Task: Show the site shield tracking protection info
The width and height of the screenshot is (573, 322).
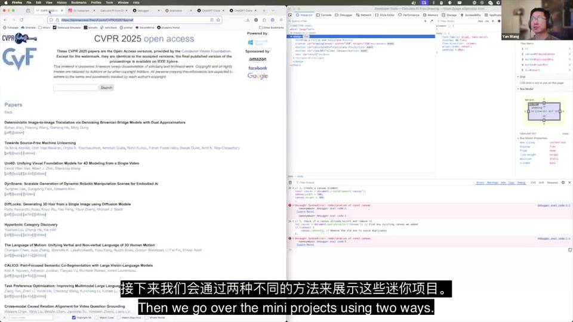Action: click(x=51, y=20)
